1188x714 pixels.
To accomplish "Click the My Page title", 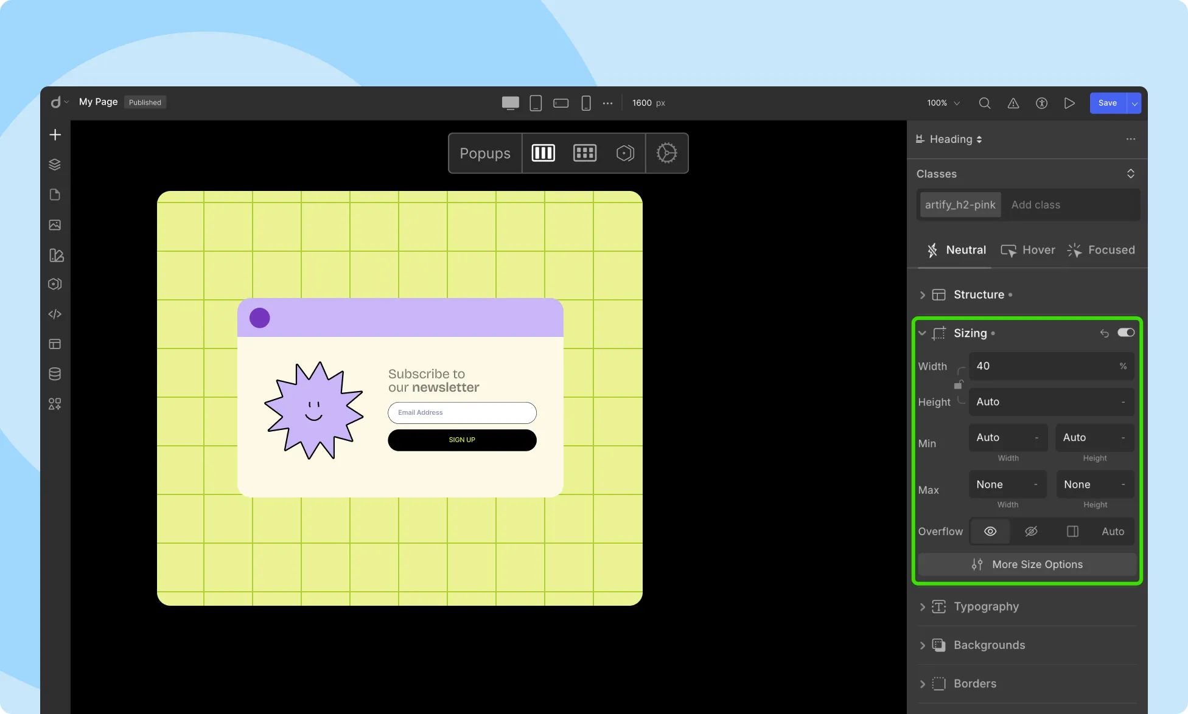I will pos(98,102).
